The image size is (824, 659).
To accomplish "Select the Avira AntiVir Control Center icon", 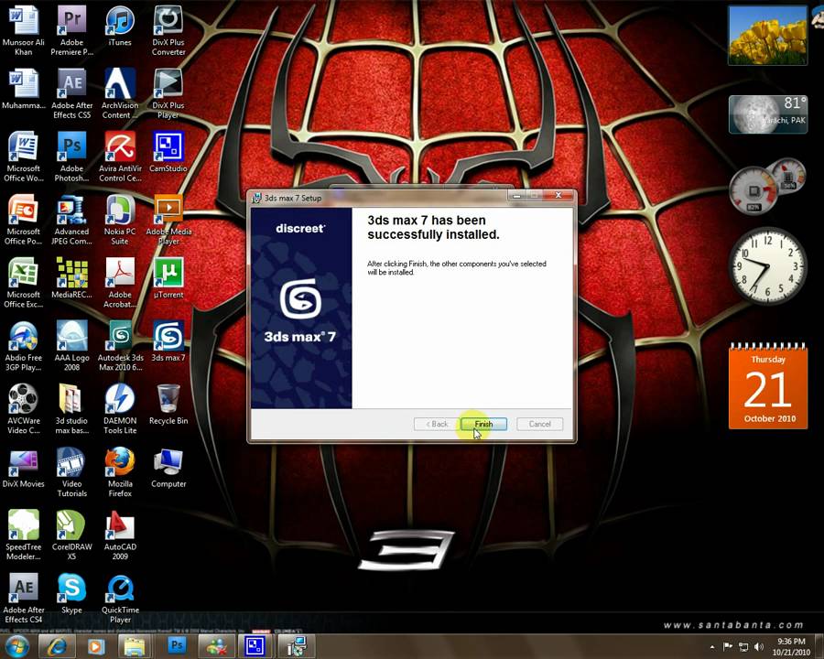I will click(x=120, y=157).
